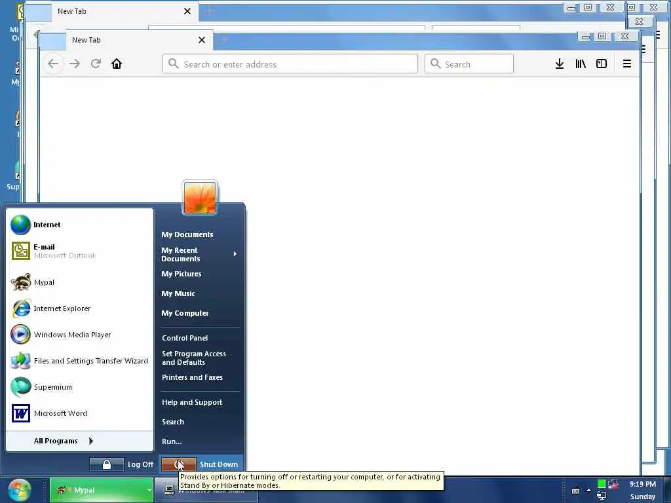
Task: Toggle the sidebar icon in toolbar
Action: point(602,64)
